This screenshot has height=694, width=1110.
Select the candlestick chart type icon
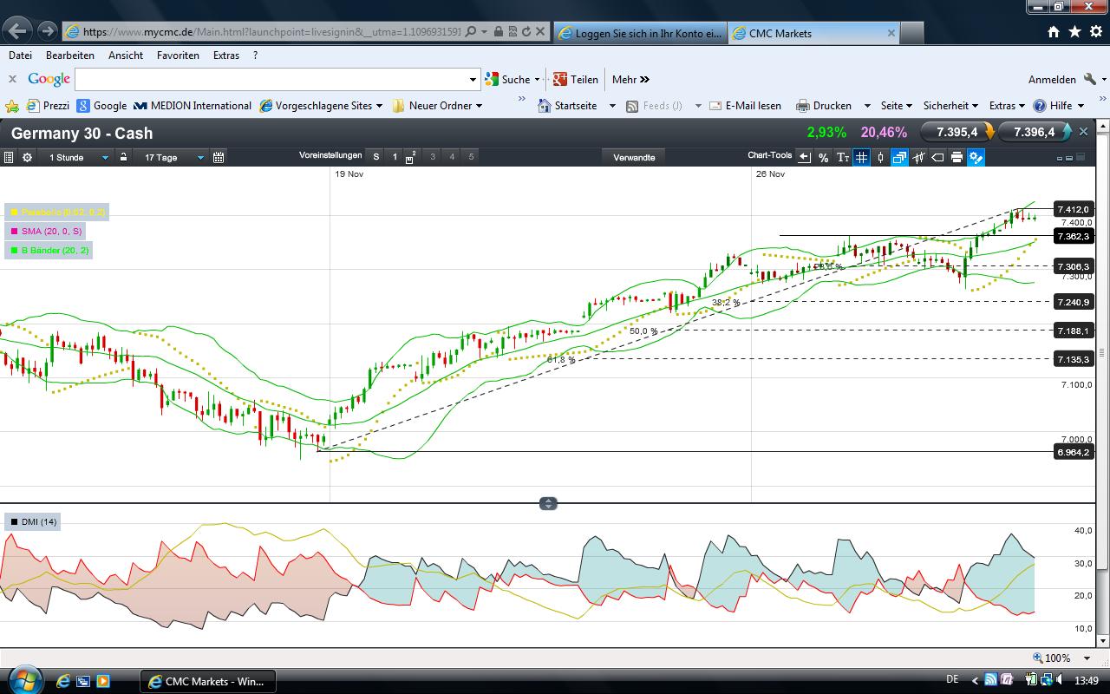click(x=880, y=157)
